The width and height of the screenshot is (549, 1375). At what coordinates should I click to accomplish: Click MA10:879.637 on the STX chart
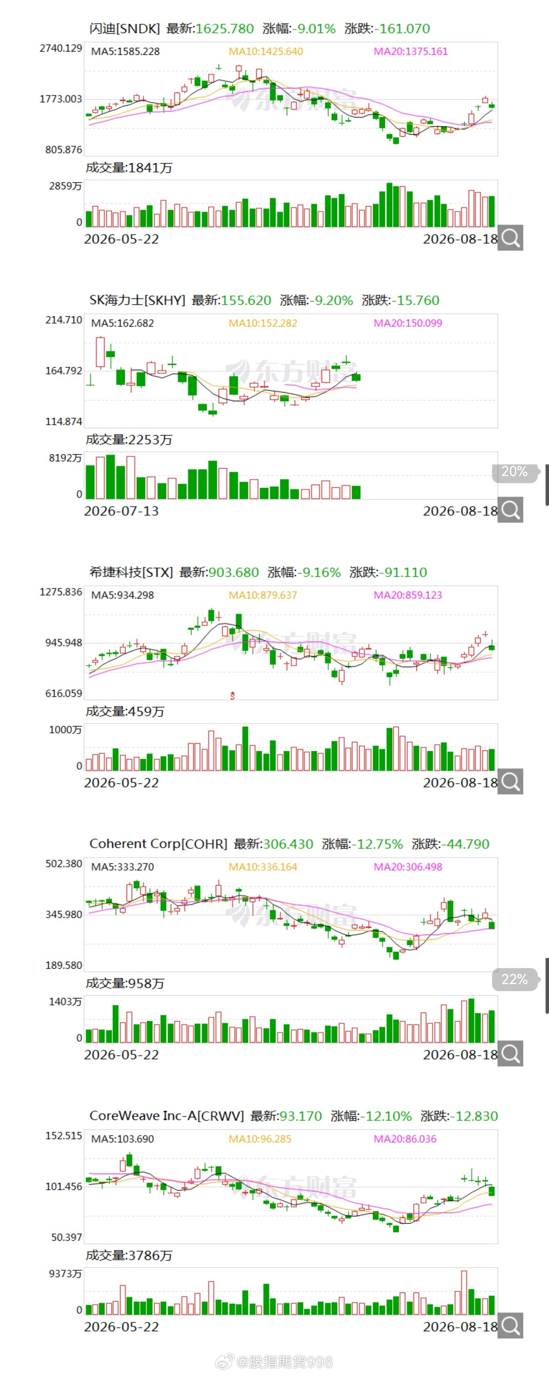(x=263, y=595)
